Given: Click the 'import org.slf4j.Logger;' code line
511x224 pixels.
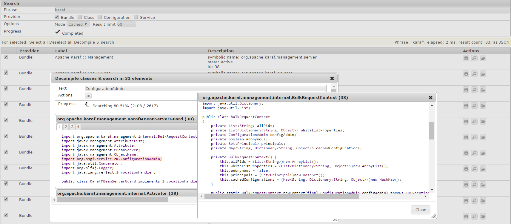Looking at the screenshot, I should [x=88, y=168].
